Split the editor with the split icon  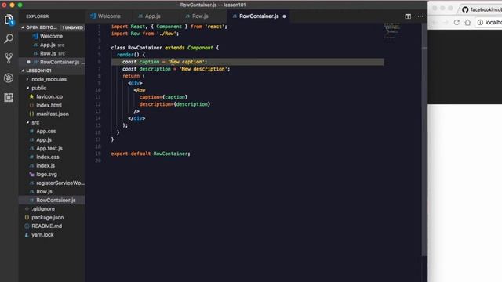(x=408, y=16)
